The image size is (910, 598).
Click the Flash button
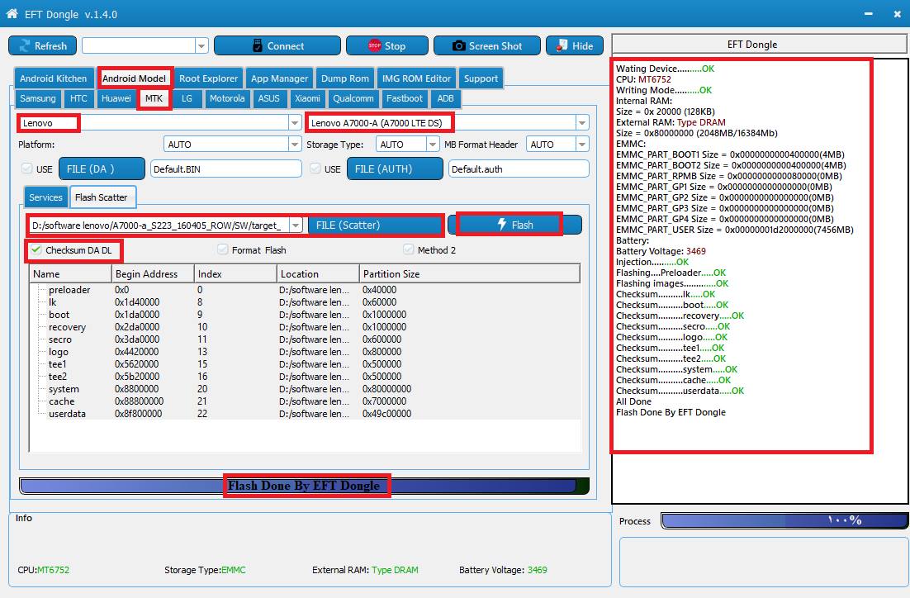514,225
